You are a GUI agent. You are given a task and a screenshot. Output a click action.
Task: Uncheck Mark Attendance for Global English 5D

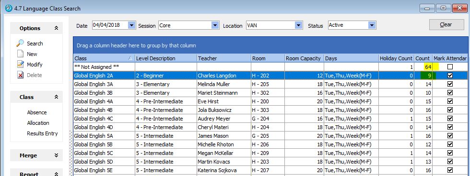pyautogui.click(x=450, y=162)
